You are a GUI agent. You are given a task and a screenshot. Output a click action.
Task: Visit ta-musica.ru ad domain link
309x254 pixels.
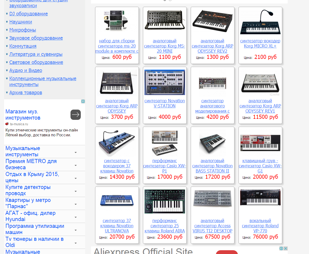coord(19,124)
